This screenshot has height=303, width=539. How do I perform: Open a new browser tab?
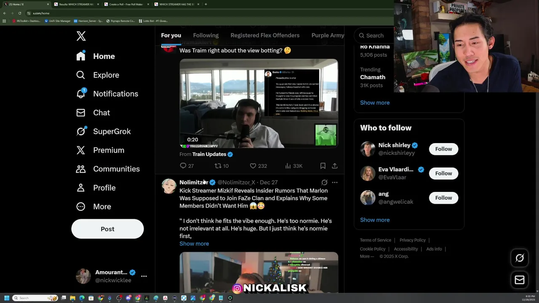205,4
